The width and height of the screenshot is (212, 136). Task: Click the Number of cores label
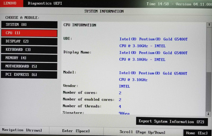point(80,93)
